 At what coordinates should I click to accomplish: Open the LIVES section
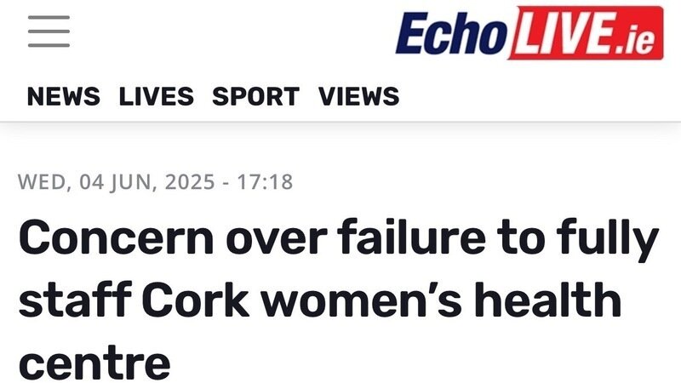(x=156, y=97)
